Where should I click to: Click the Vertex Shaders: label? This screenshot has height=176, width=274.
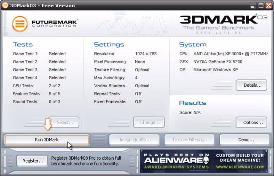click(x=110, y=86)
